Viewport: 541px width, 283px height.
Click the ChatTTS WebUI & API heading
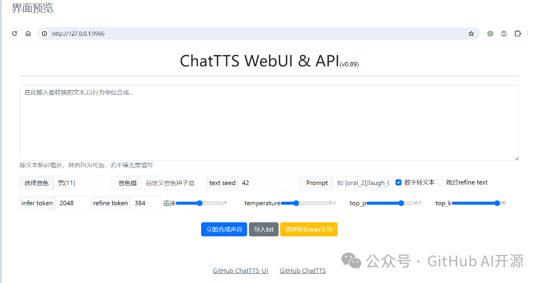259,61
